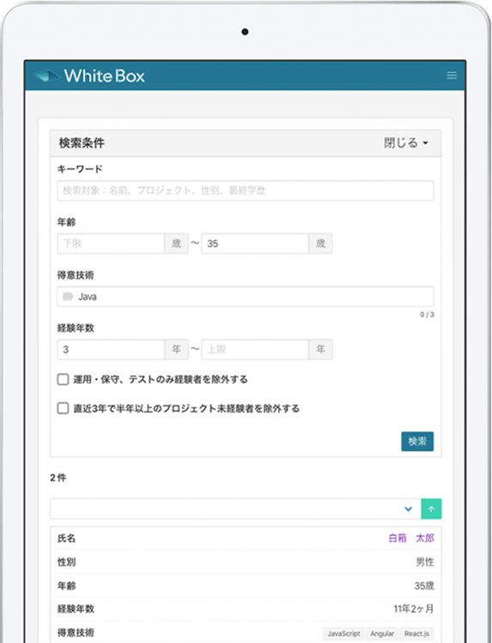492x643 pixels.
Task: Open the 白箱 太郎 profile link
Action: 411,538
